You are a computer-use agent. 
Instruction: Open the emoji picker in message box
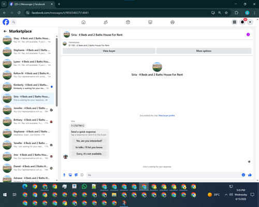[x=243, y=175]
